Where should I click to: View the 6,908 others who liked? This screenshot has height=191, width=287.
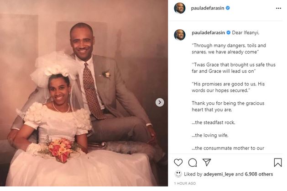[x=259, y=174]
